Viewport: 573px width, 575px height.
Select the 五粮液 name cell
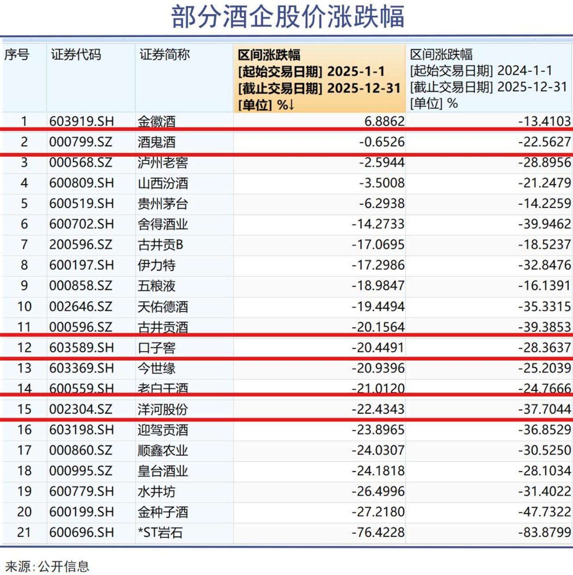156,286
